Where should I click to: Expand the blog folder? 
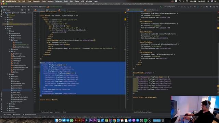point(7,31)
